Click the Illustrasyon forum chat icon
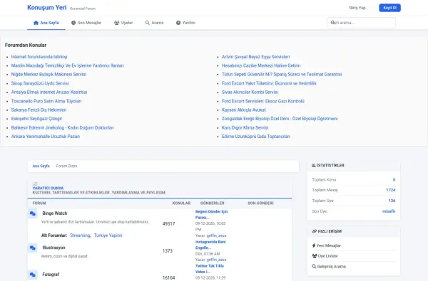 click(33, 248)
